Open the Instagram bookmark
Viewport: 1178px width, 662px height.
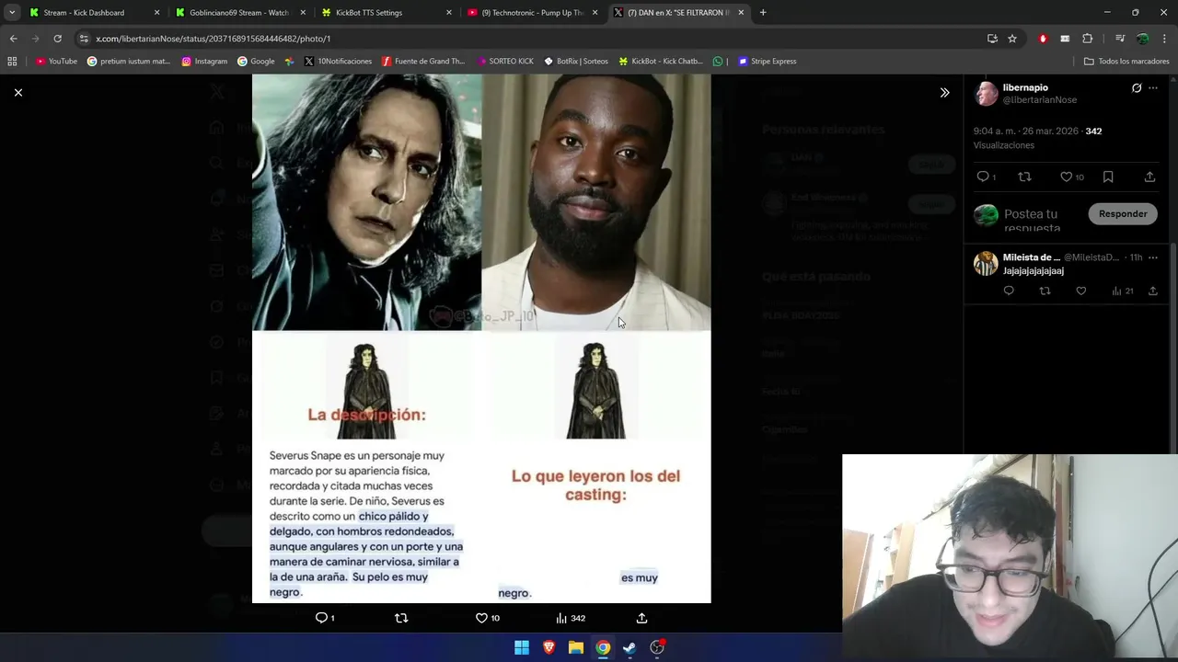pyautogui.click(x=204, y=62)
